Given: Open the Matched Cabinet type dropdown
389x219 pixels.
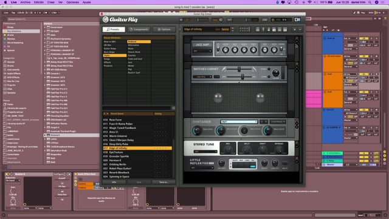Looking at the screenshot, I should pos(202,77).
